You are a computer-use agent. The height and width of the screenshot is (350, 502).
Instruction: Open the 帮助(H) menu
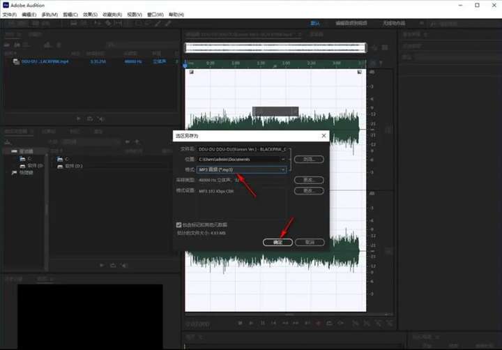point(176,15)
